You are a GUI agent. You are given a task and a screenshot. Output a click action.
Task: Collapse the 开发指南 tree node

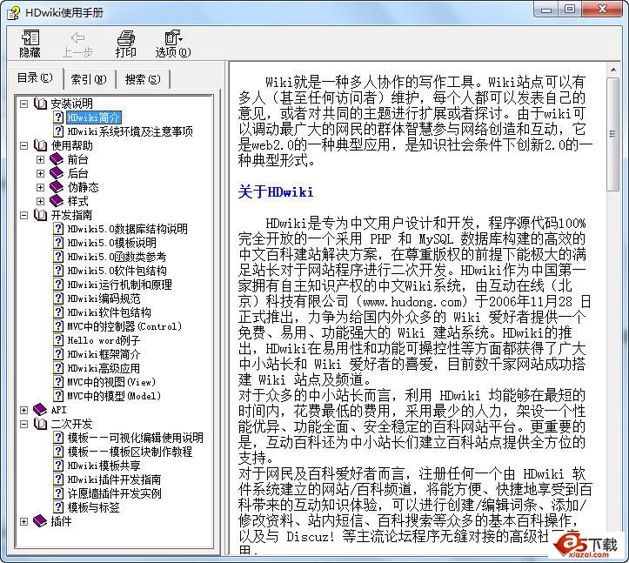point(24,215)
